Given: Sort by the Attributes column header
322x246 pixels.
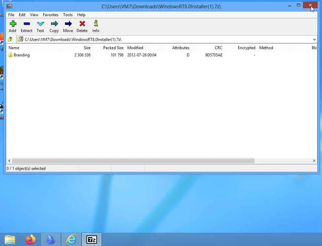Looking at the screenshot, I should coord(181,47).
